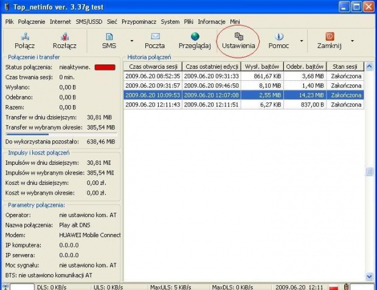Click the MaxDLS: 0 KiB/s status entry
This screenshot has width=377, height=290.
click(x=232, y=288)
